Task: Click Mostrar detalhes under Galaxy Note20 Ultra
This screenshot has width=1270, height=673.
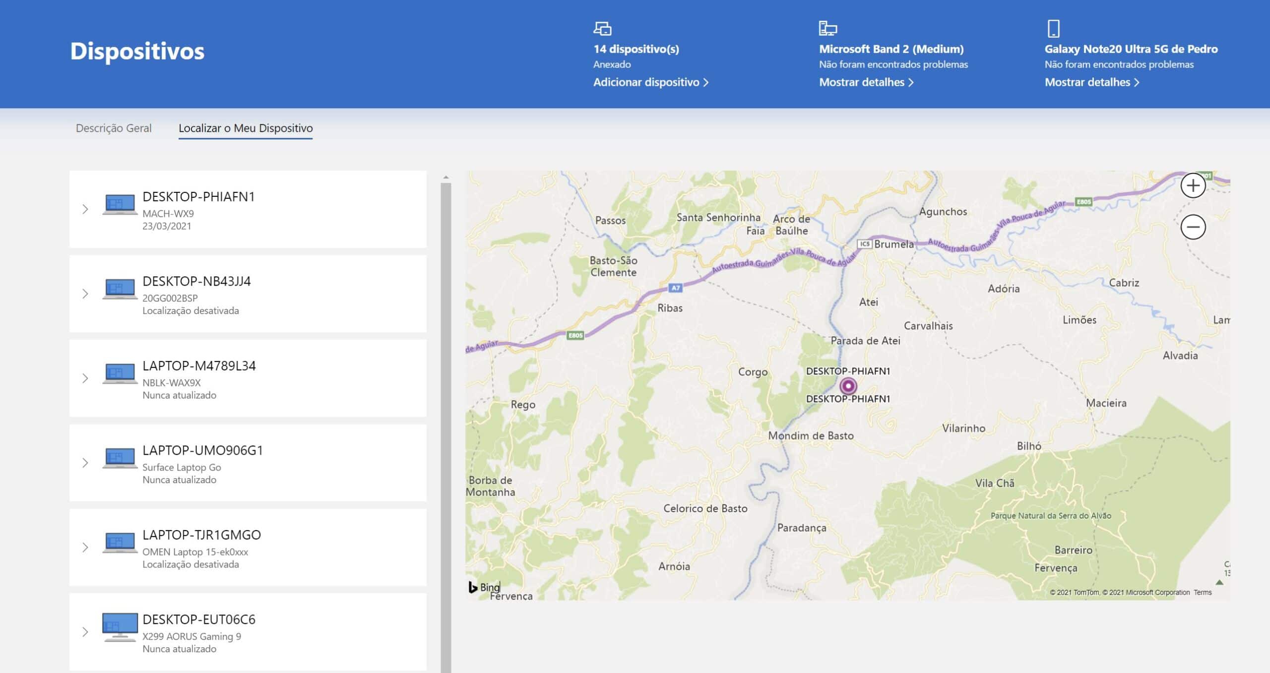Action: coord(1092,82)
